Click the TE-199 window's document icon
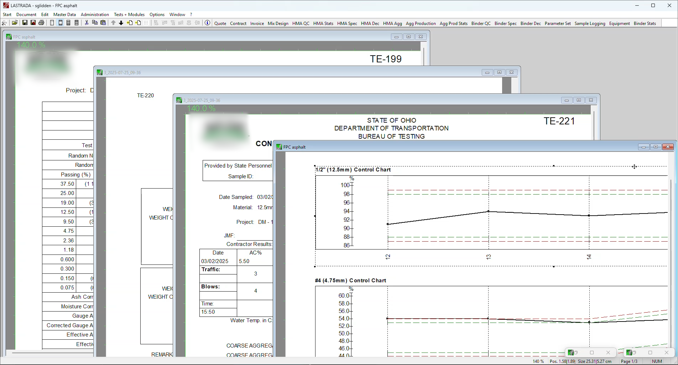The image size is (678, 365). point(9,37)
